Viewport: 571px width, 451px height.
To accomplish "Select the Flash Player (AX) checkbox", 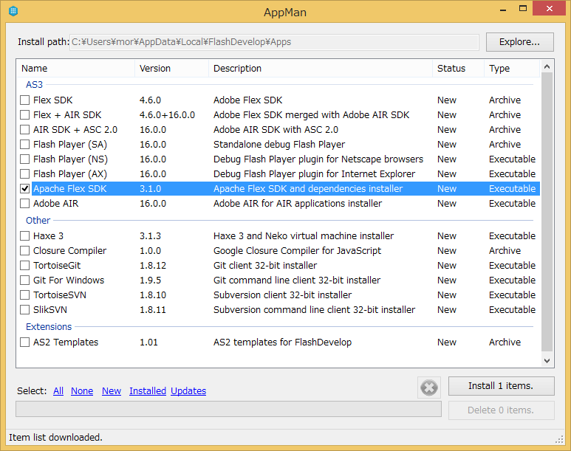I will (25, 174).
